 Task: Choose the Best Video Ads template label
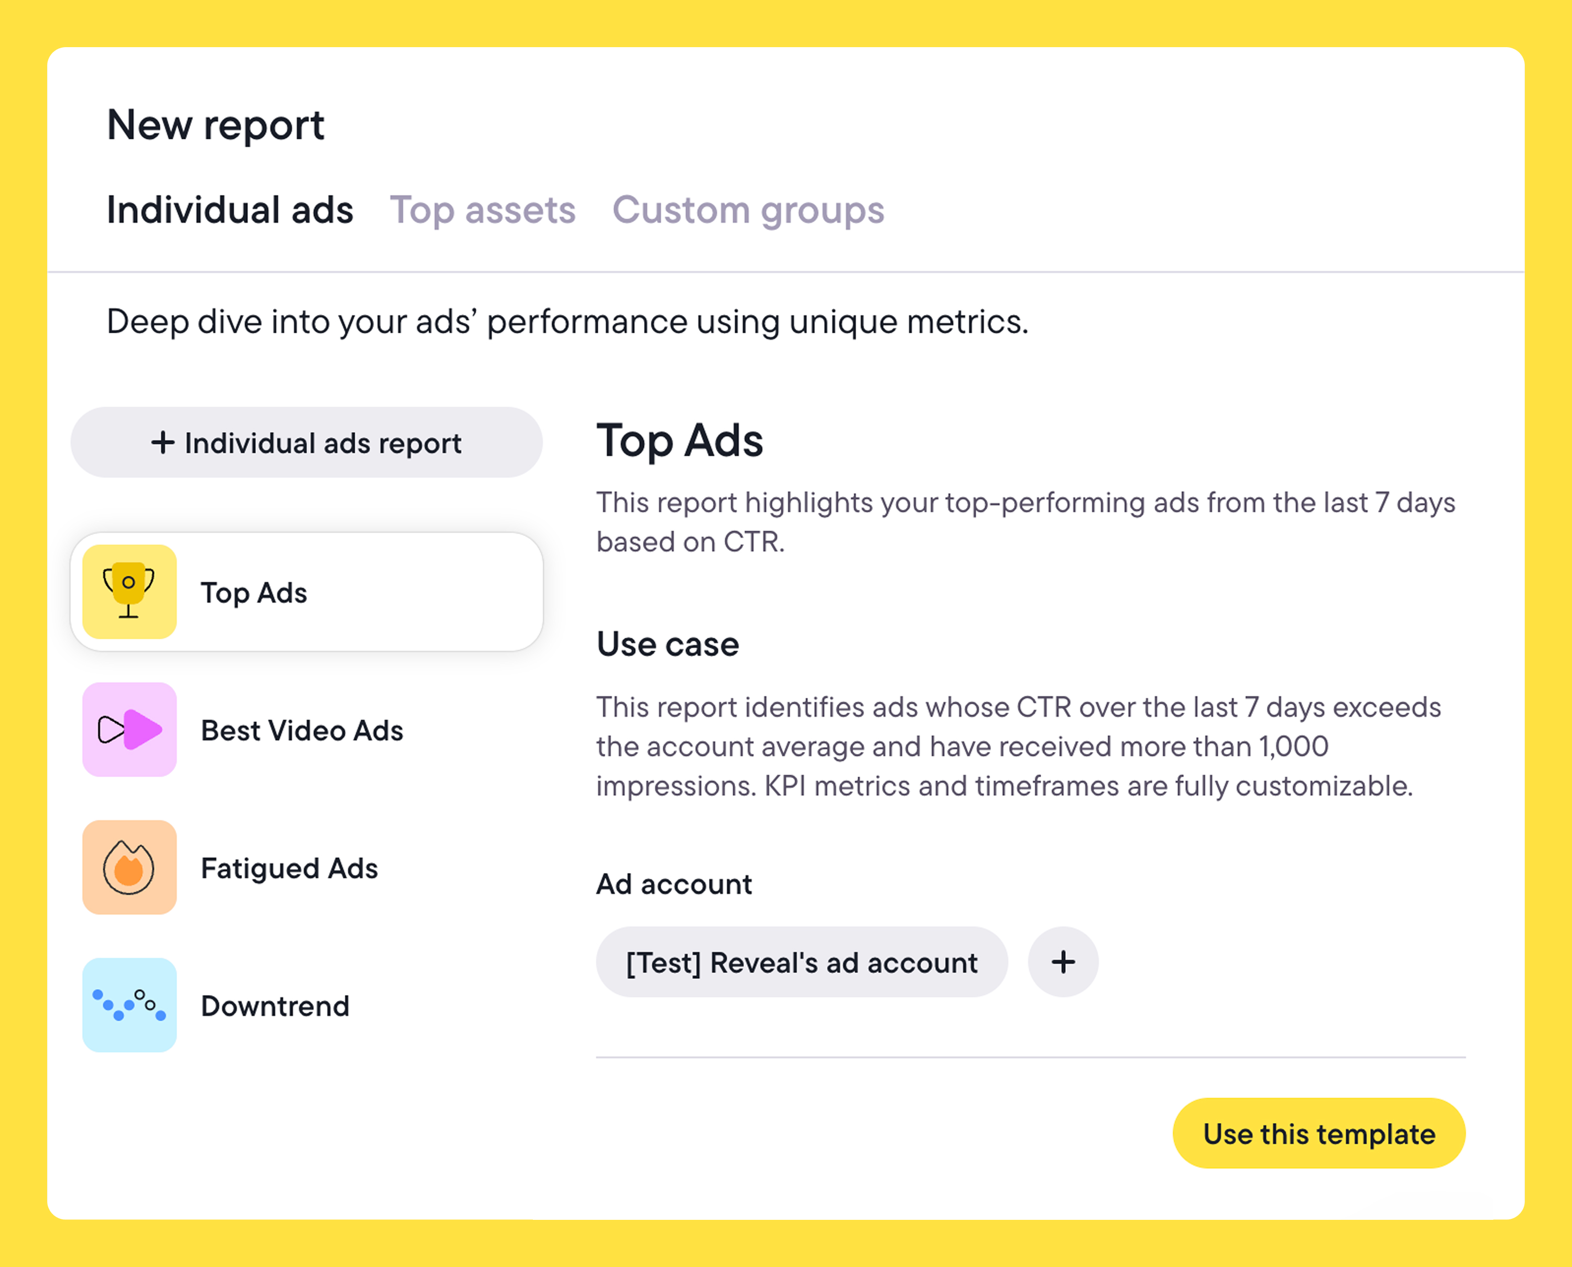(x=302, y=730)
